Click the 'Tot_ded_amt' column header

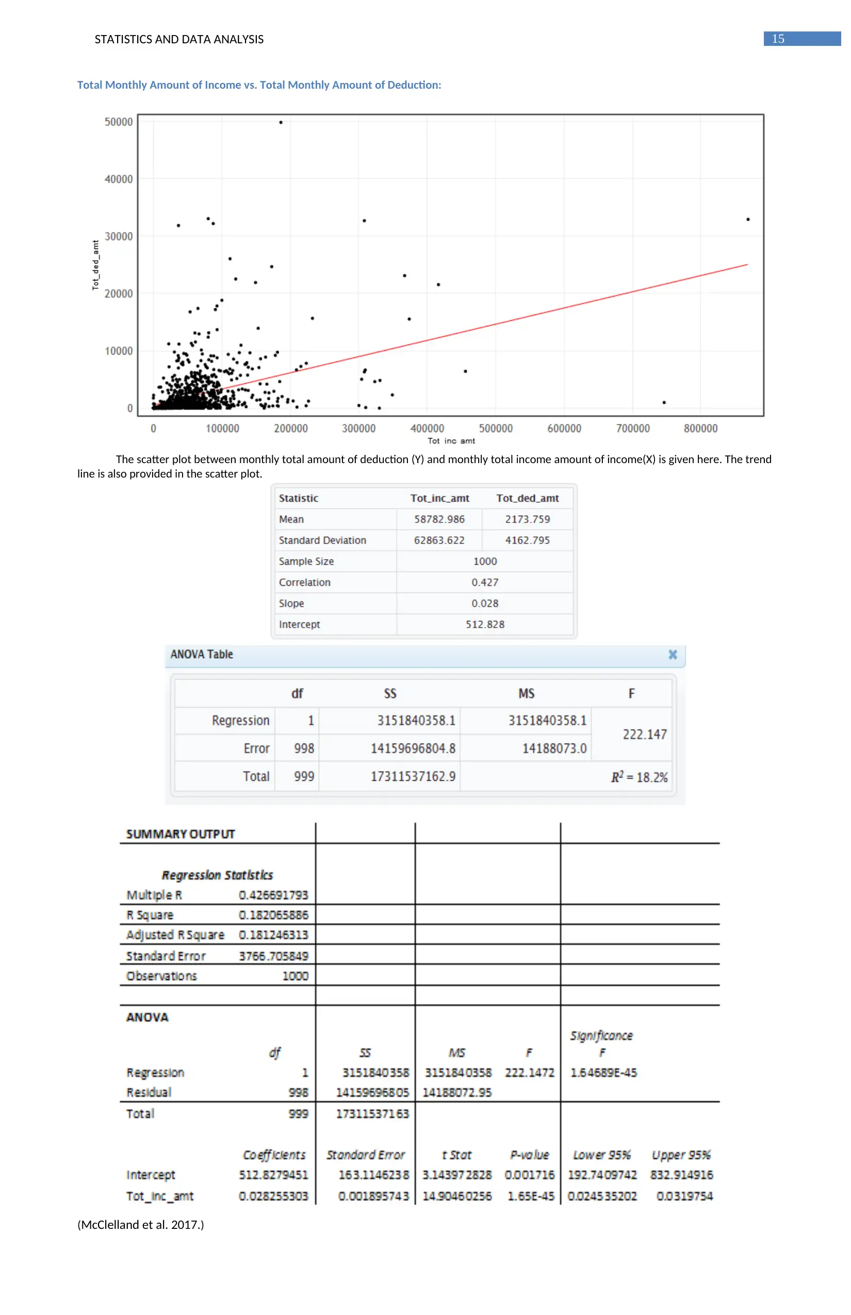527,498
